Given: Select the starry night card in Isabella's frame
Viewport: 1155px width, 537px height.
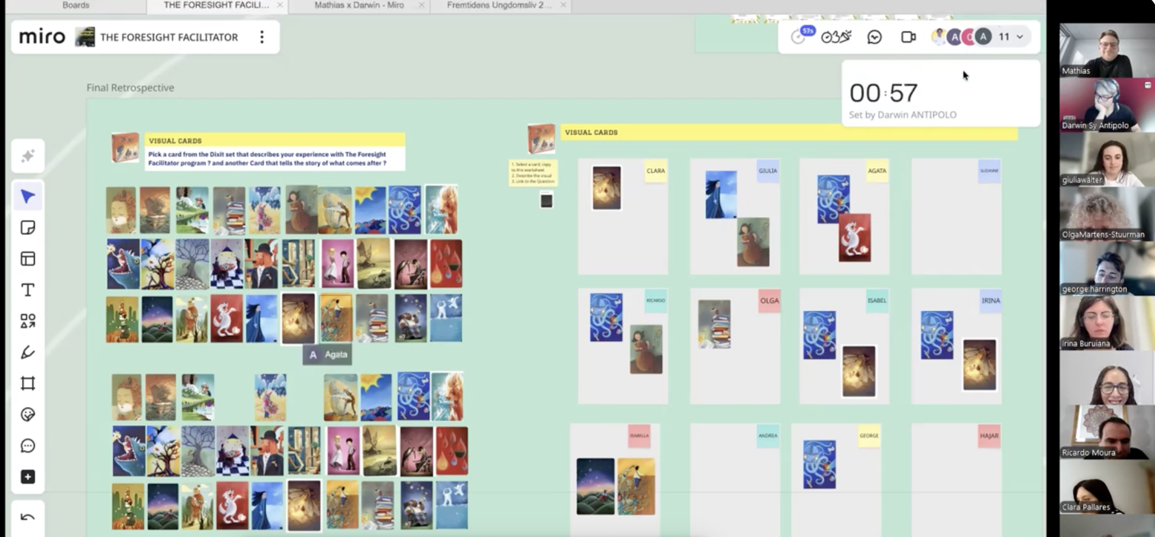Looking at the screenshot, I should 596,486.
